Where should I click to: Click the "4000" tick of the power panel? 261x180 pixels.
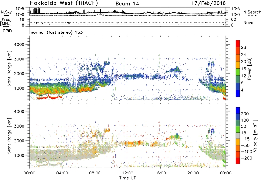click(x=19, y=45)
